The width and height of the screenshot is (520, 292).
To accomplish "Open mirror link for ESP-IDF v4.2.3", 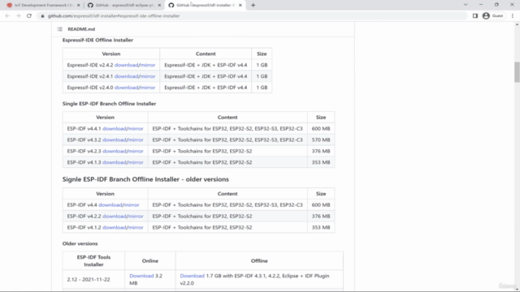I will pyautogui.click(x=136, y=151).
